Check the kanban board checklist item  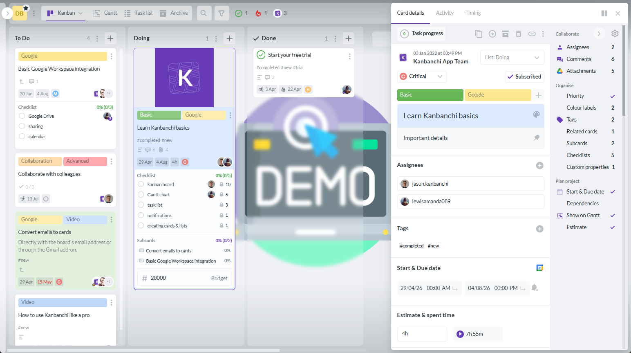(x=141, y=184)
